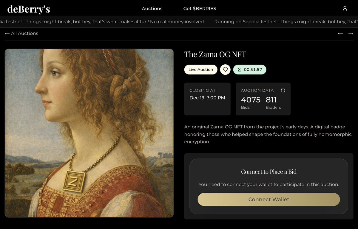Open Get $BERRIES page
The width and height of the screenshot is (358, 229).
click(x=200, y=9)
